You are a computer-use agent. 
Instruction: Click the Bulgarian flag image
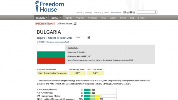(51, 54)
